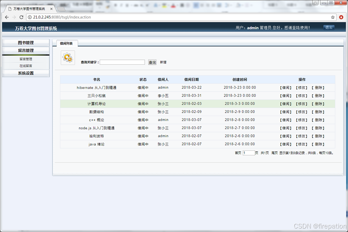Click the address bar URL

click(62, 17)
